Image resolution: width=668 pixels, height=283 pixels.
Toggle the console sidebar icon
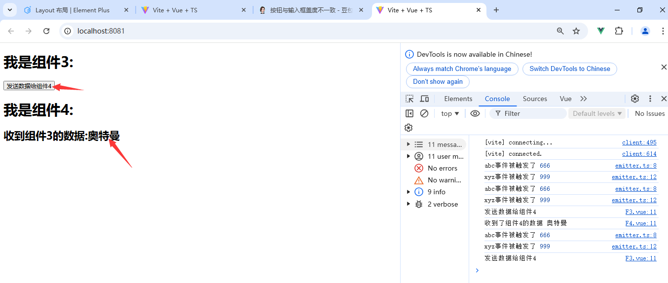[409, 113]
